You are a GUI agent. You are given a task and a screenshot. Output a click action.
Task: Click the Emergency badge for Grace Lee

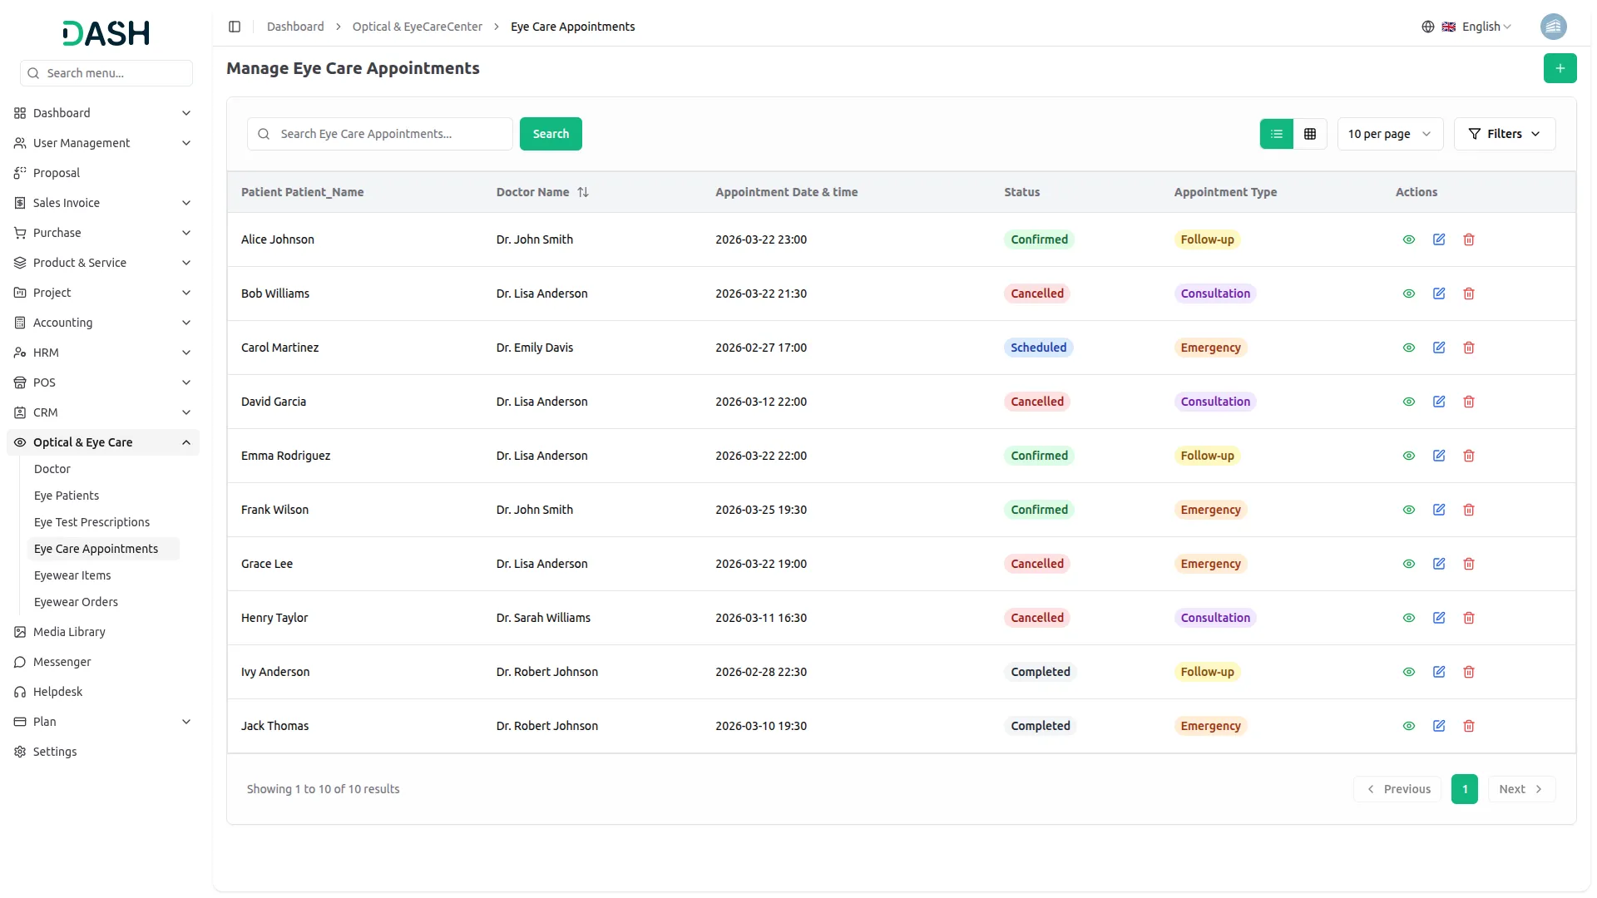(x=1210, y=564)
